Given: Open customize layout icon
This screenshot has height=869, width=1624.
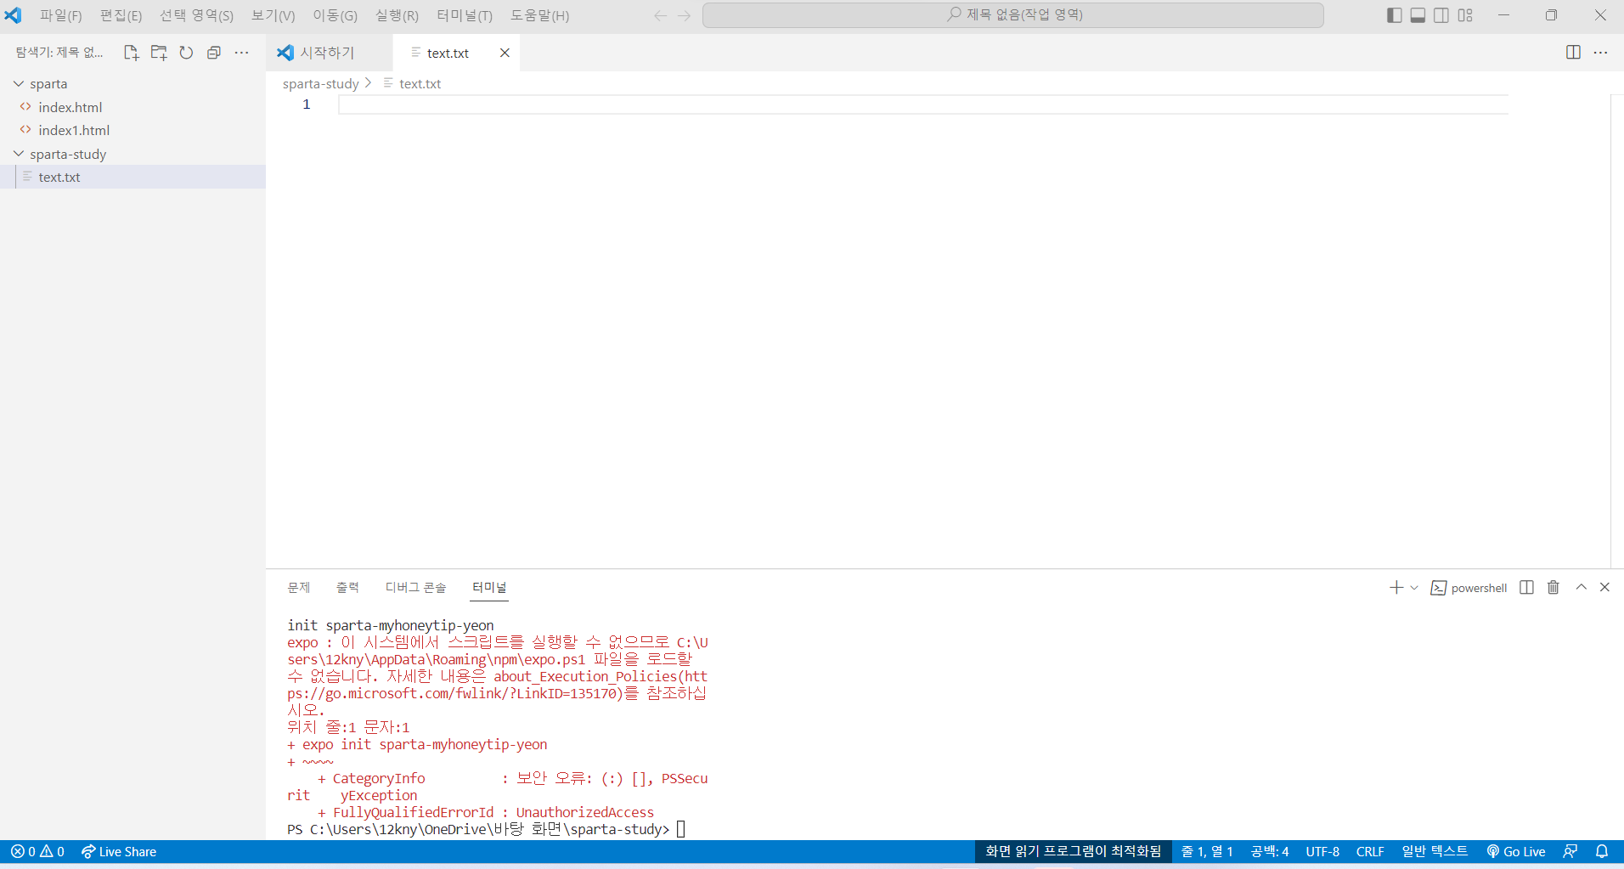Looking at the screenshot, I should [1465, 15].
